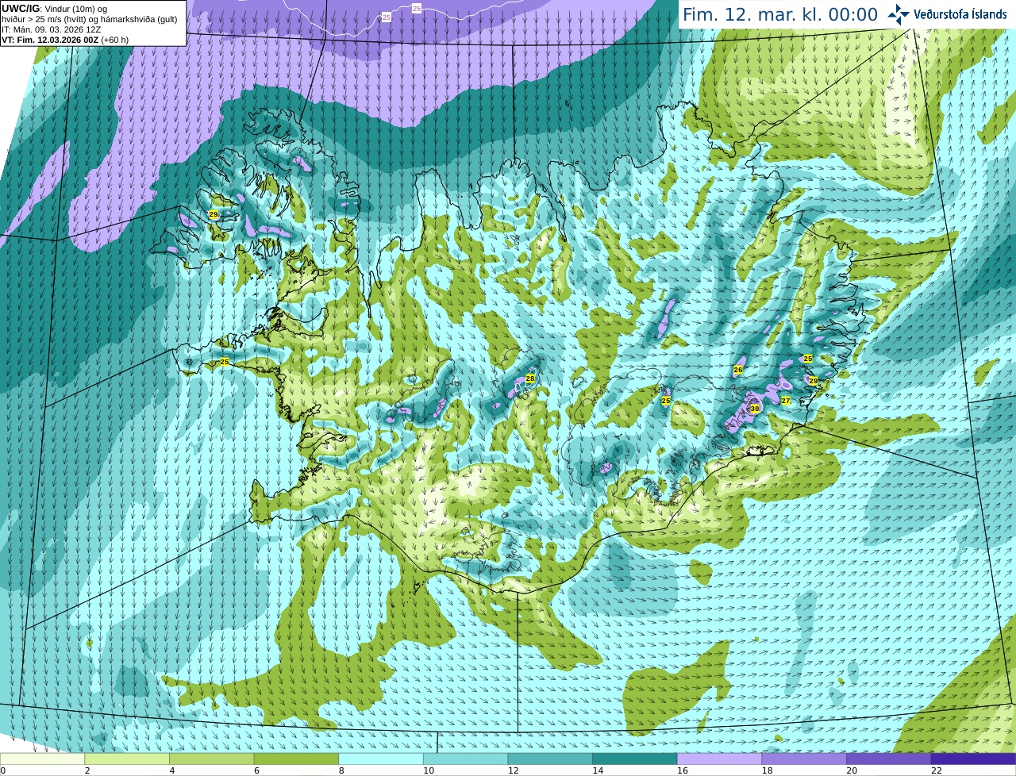Click the legend scale value 14
The height and width of the screenshot is (776, 1016).
click(598, 770)
